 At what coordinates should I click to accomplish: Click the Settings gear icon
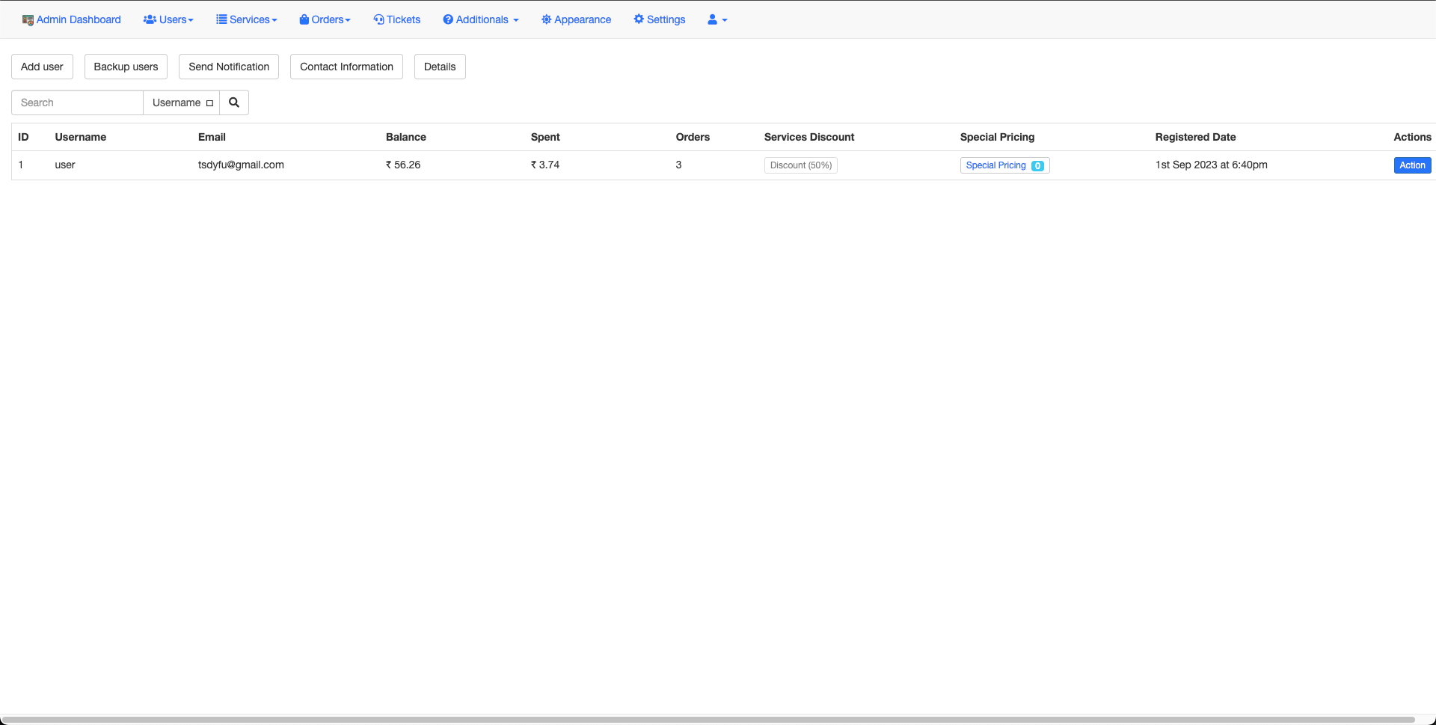639,19
